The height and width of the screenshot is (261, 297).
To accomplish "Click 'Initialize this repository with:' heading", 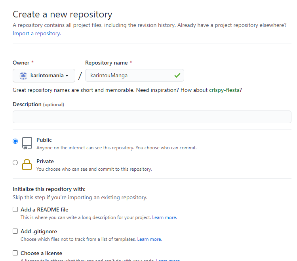I will 49,189.
